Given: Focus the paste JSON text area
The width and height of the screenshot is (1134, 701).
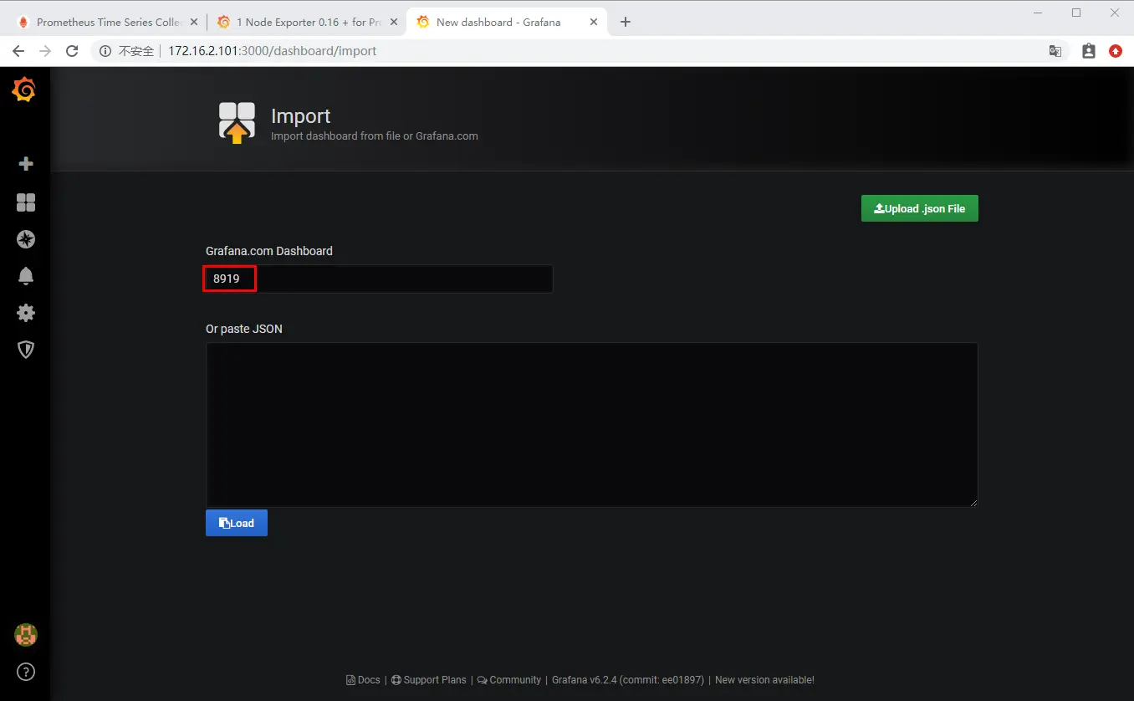Looking at the screenshot, I should click(x=591, y=424).
